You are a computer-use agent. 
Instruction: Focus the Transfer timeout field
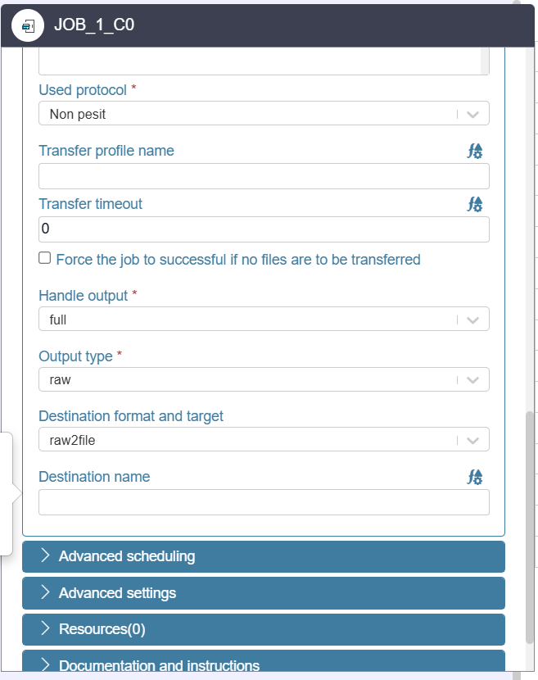[x=264, y=229]
